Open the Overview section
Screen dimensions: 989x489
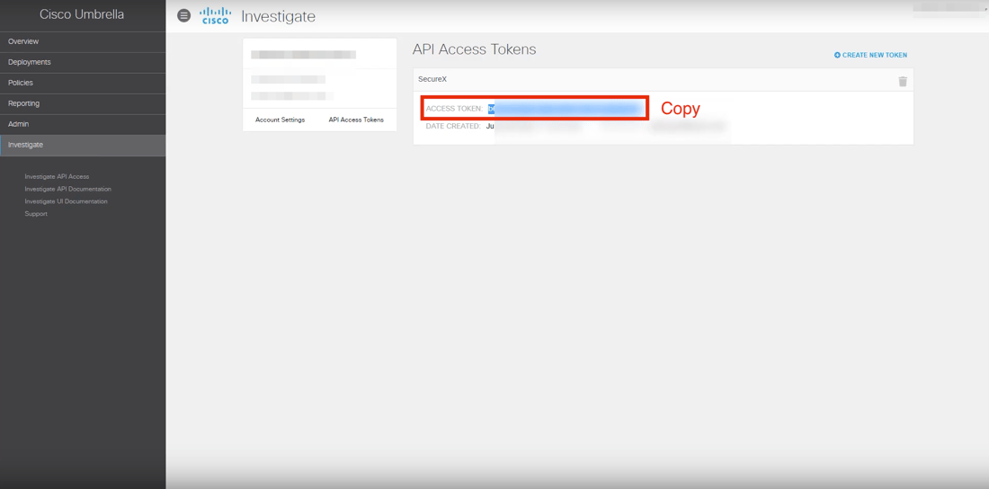coord(83,41)
